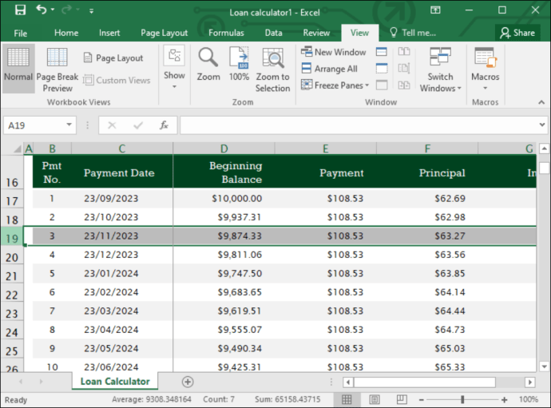Expand the Freeze Panes dropdown
The image size is (551, 408).
click(x=367, y=85)
